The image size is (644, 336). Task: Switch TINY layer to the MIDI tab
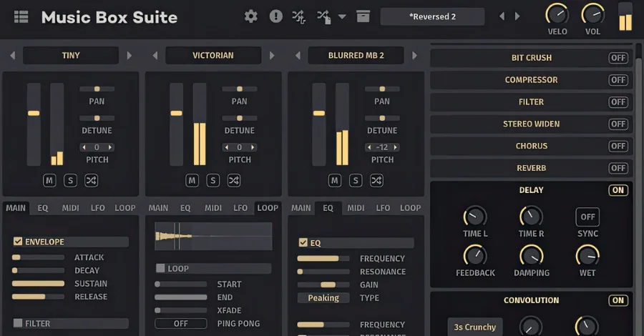(70, 208)
